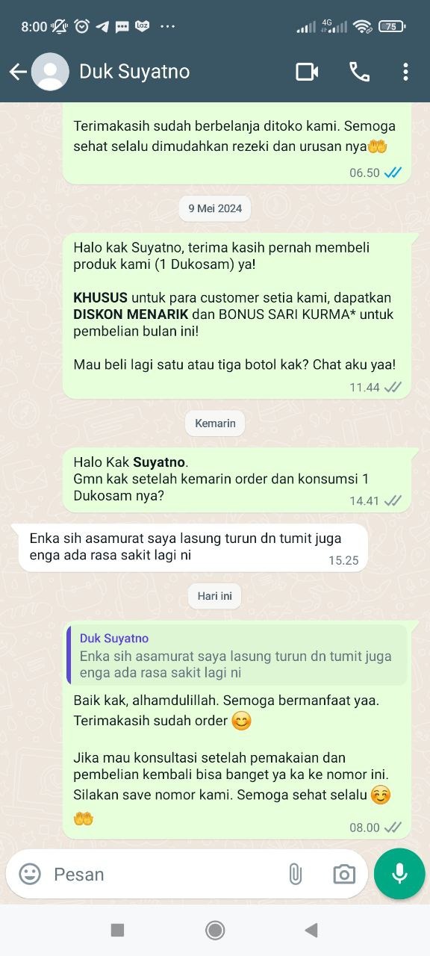
Task: Open Duk Suyatno's profile picture
Action: (x=50, y=72)
